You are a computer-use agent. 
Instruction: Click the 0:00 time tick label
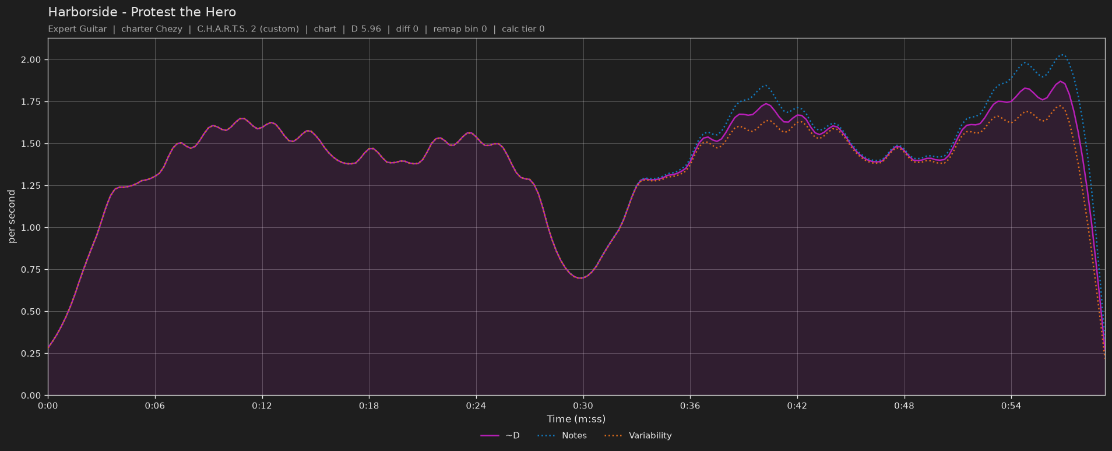[x=48, y=406]
